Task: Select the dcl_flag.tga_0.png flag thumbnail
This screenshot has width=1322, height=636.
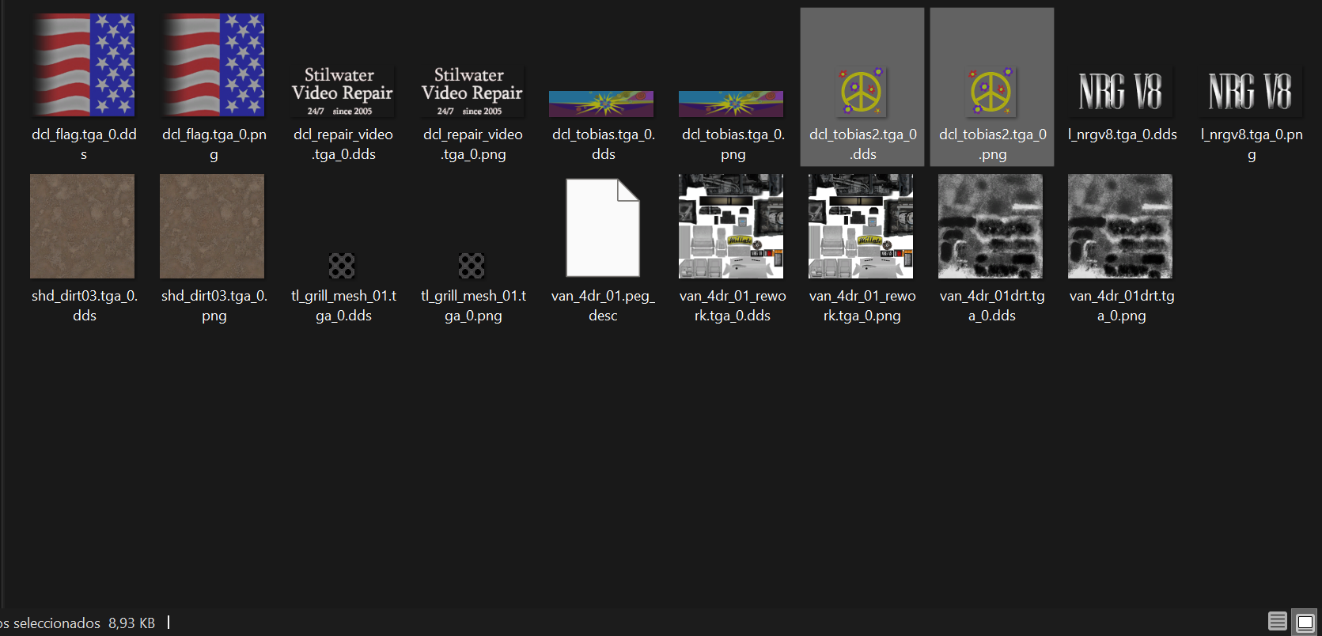Action: [214, 65]
